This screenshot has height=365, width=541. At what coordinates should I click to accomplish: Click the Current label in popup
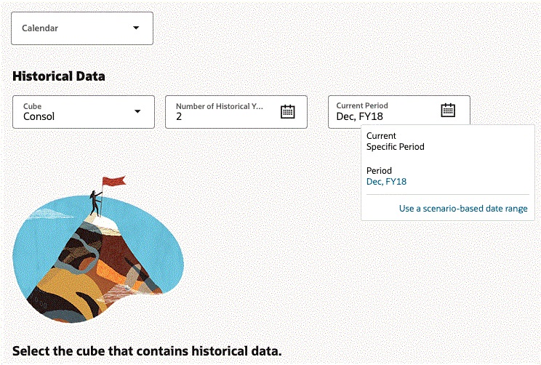pos(381,136)
